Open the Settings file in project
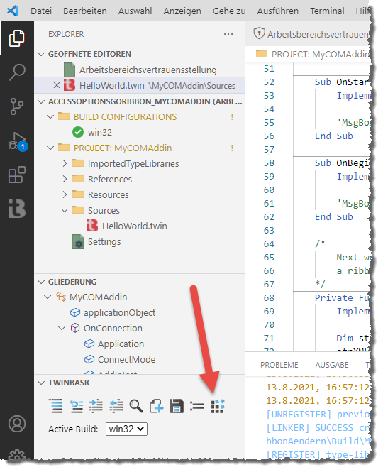The height and width of the screenshot is (472, 383). pyautogui.click(x=104, y=242)
